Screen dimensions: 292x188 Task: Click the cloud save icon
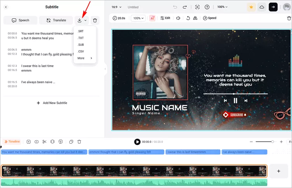point(262,7)
